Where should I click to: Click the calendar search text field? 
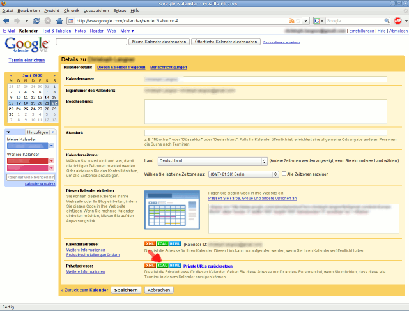(91, 42)
